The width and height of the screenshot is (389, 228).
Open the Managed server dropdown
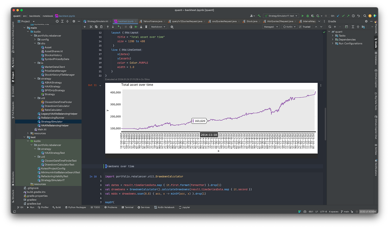point(271,27)
